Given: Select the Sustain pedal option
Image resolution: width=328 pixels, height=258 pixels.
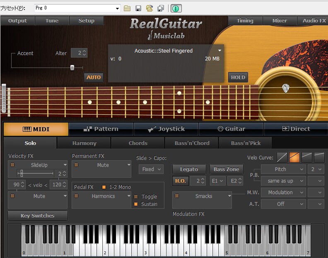Looking at the screenshot, I should point(136,204).
